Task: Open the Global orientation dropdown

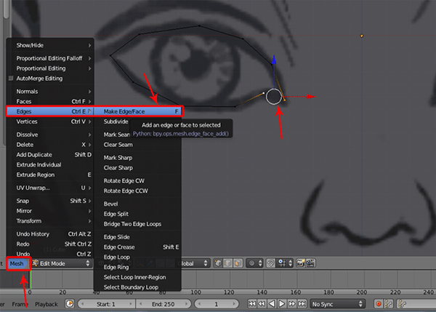Action: point(193,263)
